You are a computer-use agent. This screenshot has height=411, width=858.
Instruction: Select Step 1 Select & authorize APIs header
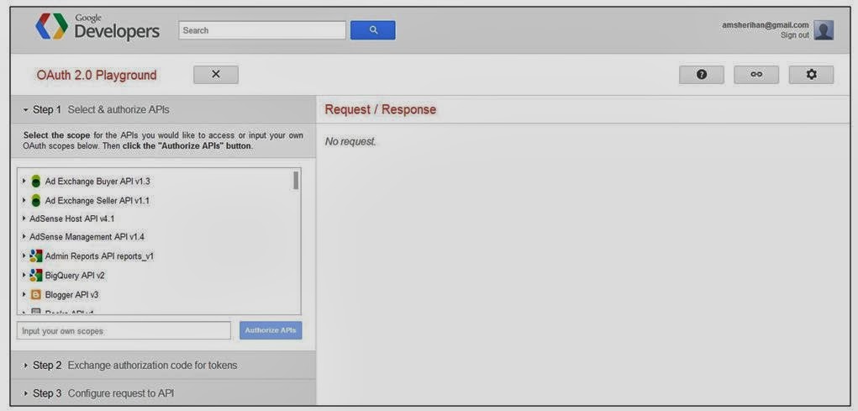point(163,109)
